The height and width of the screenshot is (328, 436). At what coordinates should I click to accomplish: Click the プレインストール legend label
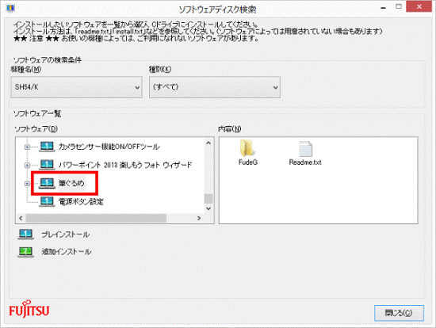66,235
